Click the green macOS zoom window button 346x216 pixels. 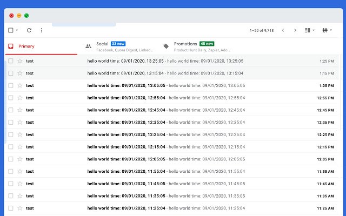click(x=26, y=16)
